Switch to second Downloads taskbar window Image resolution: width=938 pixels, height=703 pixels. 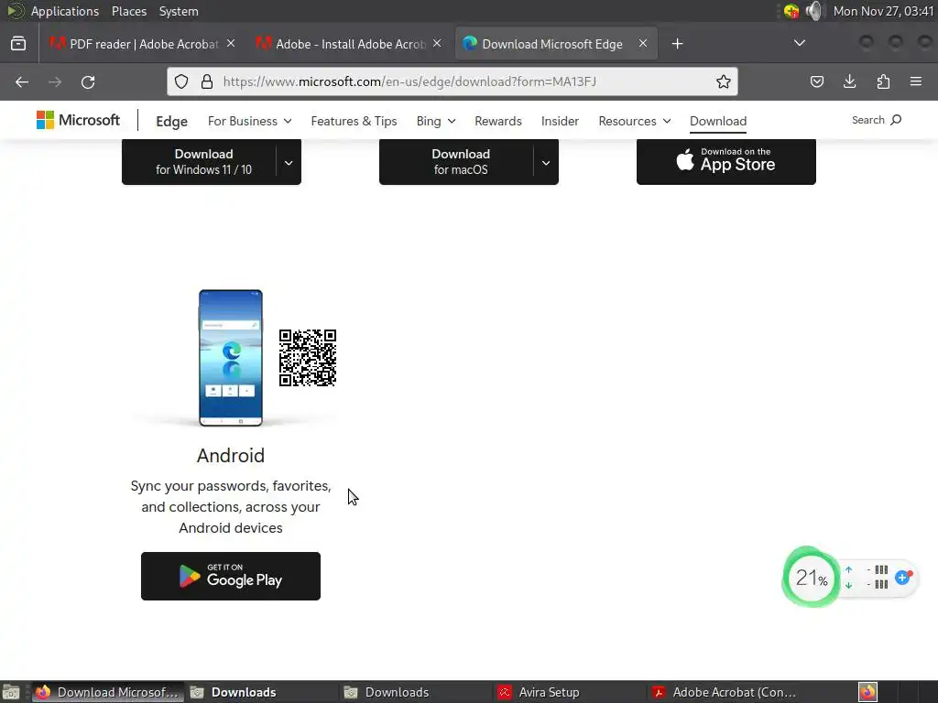415,692
